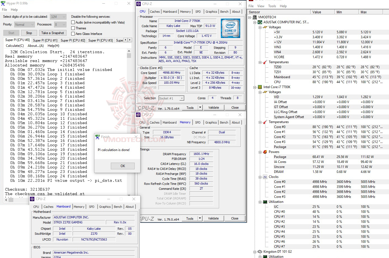This screenshot has width=389, height=258.
Task: Click the Intel Core i7 7700K chip icon
Action: coord(260,87)
